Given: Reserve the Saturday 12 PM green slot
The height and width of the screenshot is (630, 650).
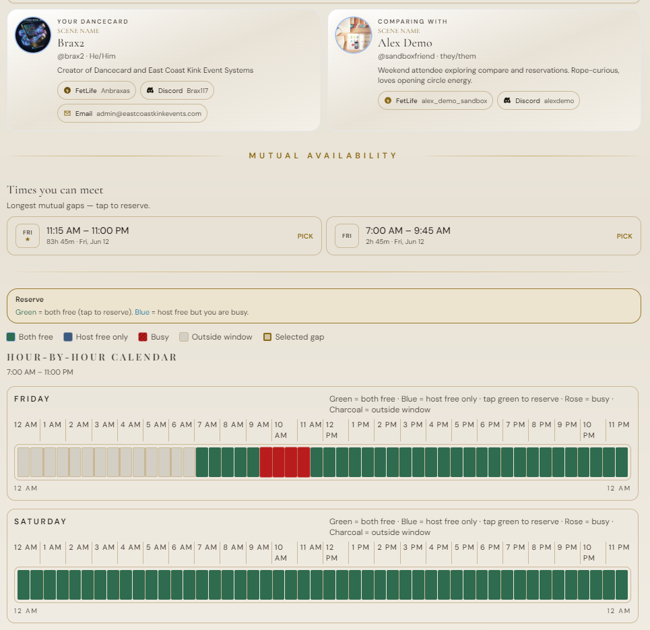Looking at the screenshot, I should click(x=329, y=585).
